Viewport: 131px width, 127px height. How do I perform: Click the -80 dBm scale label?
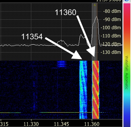pyautogui.click(x=112, y=11)
